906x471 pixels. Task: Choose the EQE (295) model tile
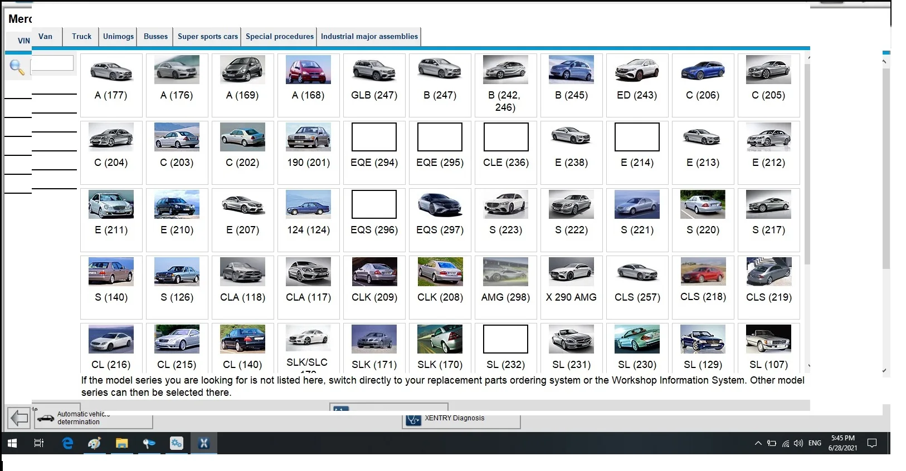point(440,153)
